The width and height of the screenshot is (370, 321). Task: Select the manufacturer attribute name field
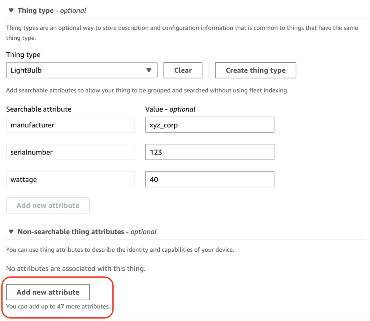70,125
